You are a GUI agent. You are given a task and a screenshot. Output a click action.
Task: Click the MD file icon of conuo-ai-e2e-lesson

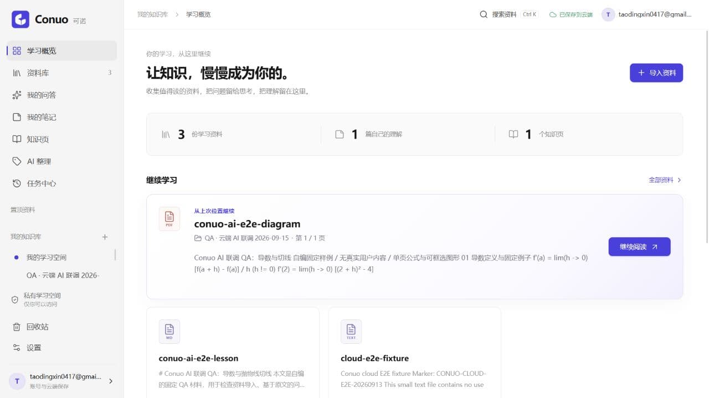click(x=169, y=332)
